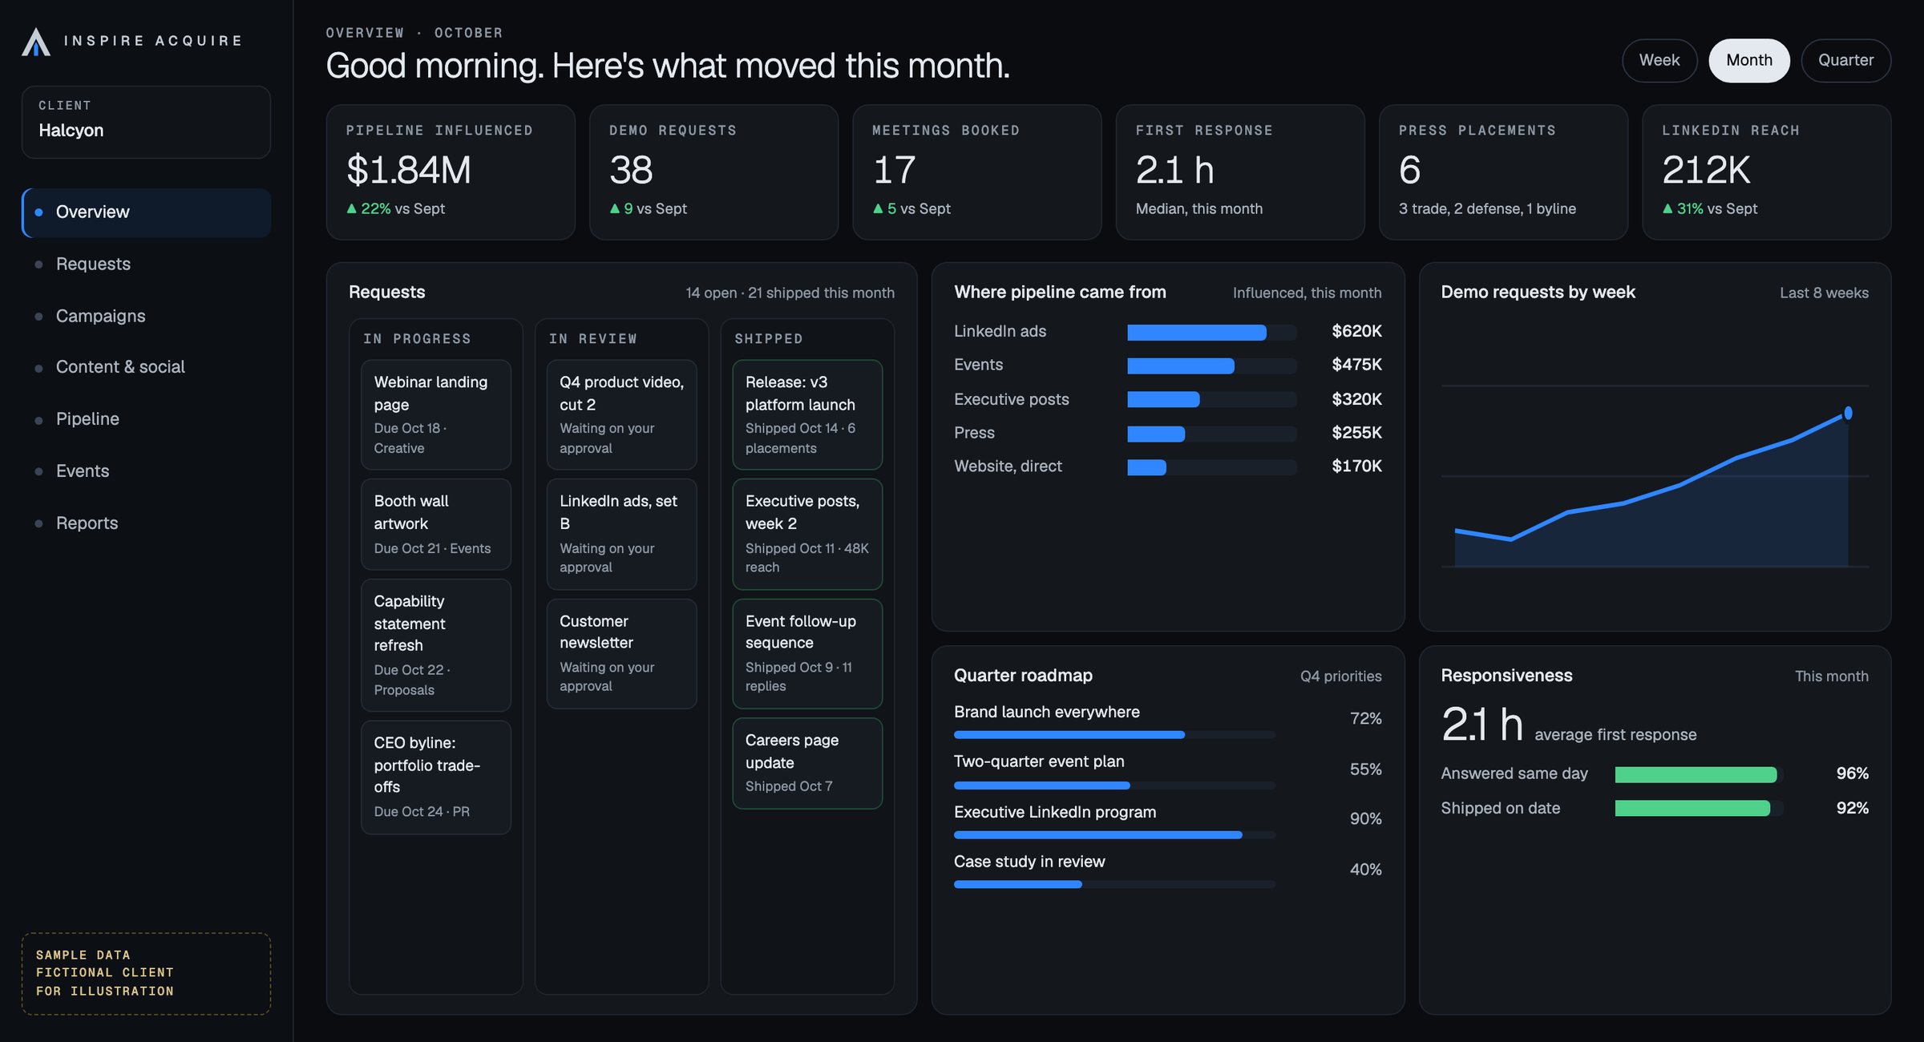Image resolution: width=1924 pixels, height=1042 pixels.
Task: Click latest data point on demo chart
Action: point(1848,413)
